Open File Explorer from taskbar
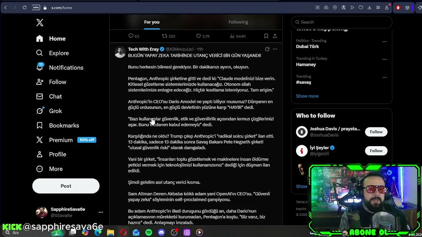The width and height of the screenshot is (422, 237). pos(110,232)
